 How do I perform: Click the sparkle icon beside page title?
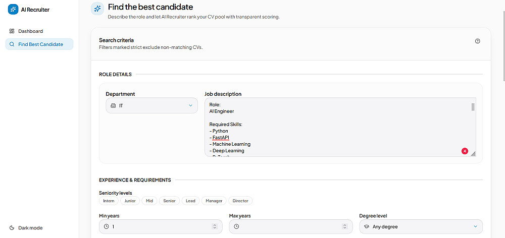click(97, 9)
